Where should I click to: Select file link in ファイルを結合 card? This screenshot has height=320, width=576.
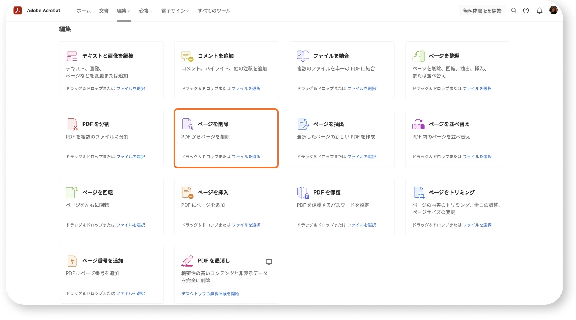click(x=361, y=88)
